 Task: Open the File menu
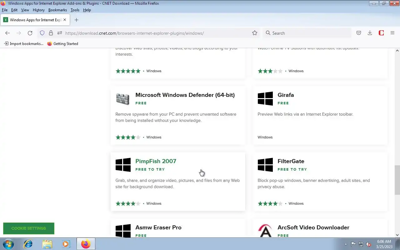(x=5, y=10)
